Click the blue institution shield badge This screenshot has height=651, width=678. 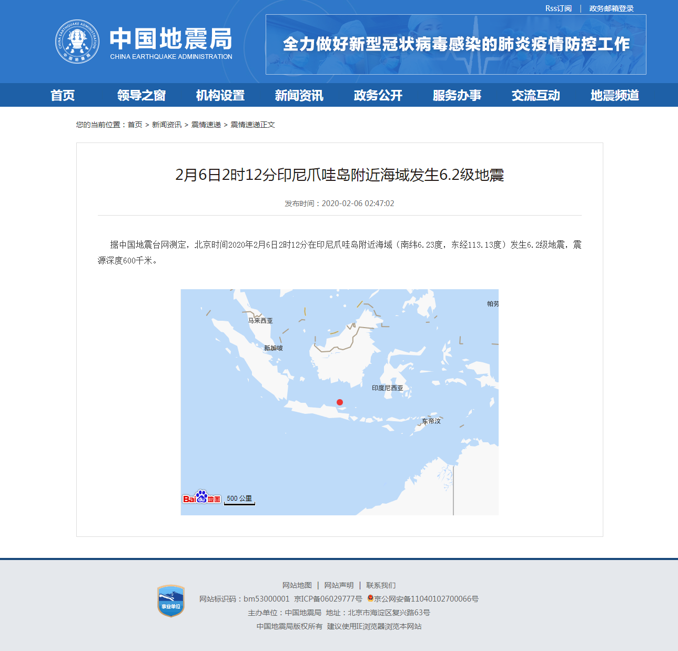[171, 601]
